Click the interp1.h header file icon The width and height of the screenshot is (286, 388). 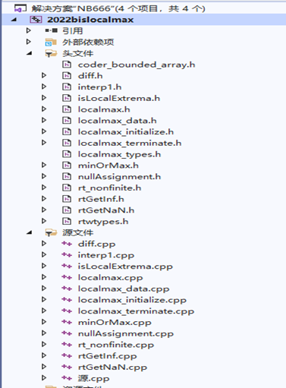[67, 87]
